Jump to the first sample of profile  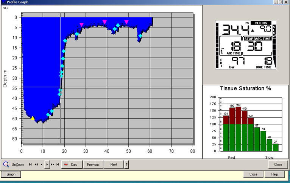click(30, 164)
